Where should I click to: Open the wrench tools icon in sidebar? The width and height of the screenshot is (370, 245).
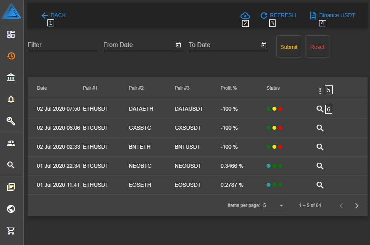click(11, 121)
